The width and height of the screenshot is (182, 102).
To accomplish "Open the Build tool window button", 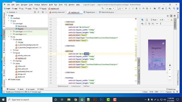I will coord(20,89).
